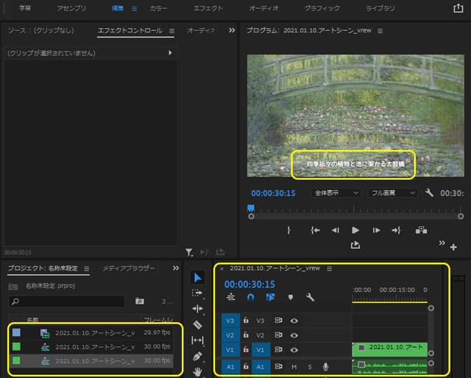Viewport: 471px width, 378px height.
Task: Expand Project panel overflow chevrons
Action: (x=176, y=268)
